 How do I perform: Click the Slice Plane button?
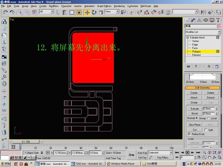pyautogui.click(x=195, y=125)
